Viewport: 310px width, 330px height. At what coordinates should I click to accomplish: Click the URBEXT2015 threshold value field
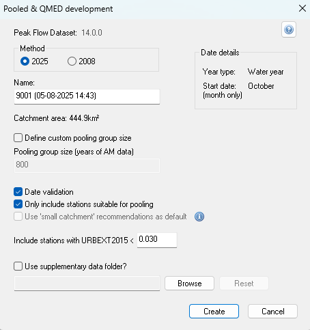pyautogui.click(x=157, y=240)
